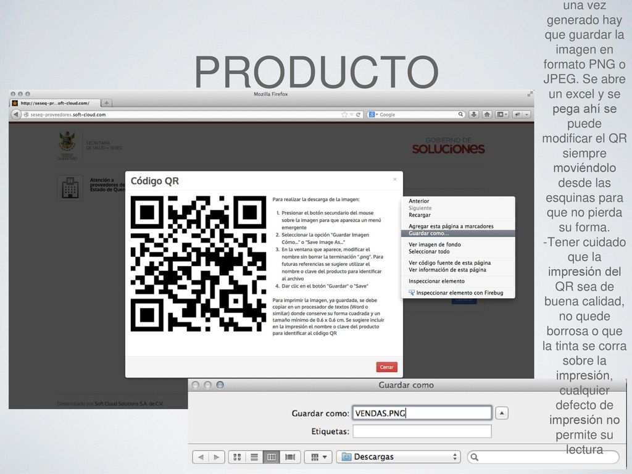Click site favicon in Firefox tab
The image size is (632, 474).
15,103
